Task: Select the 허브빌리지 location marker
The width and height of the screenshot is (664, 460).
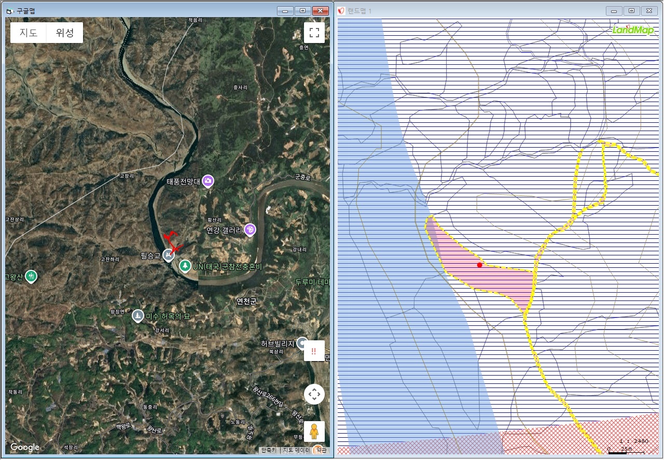Action: click(302, 343)
